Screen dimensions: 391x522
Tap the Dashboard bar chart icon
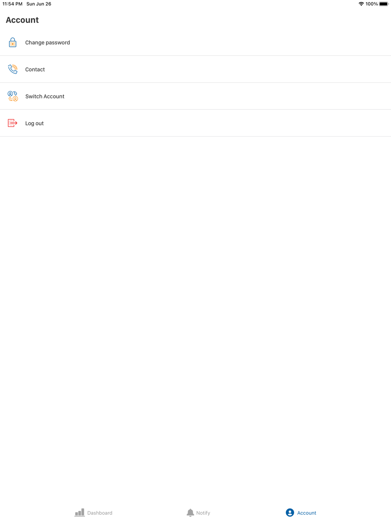[80, 512]
